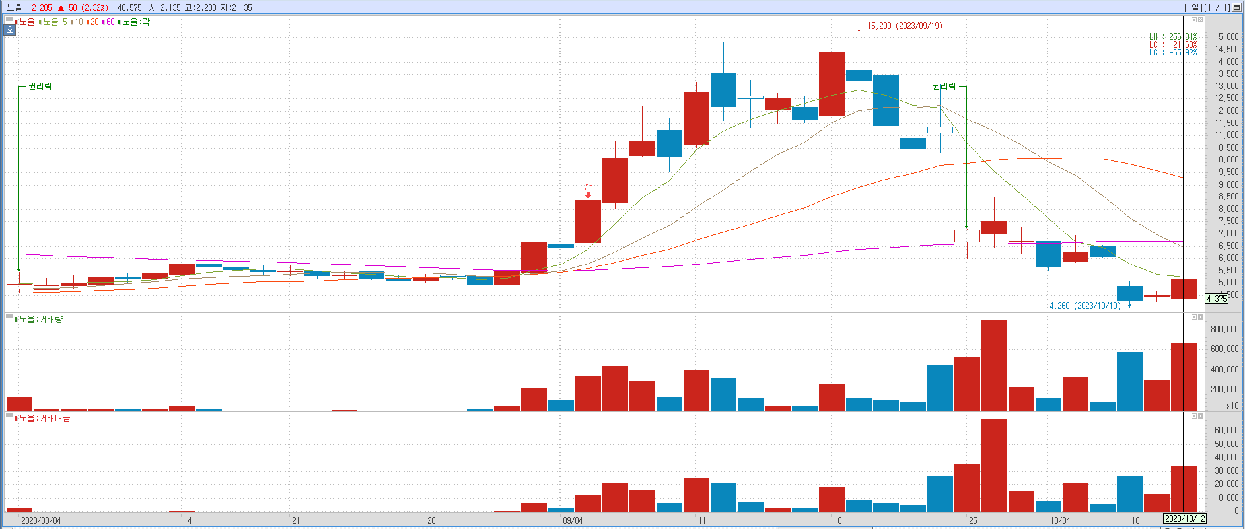Select the 노을:5 moving average legend
Viewport: 1245px width, 529px height.
coord(54,22)
